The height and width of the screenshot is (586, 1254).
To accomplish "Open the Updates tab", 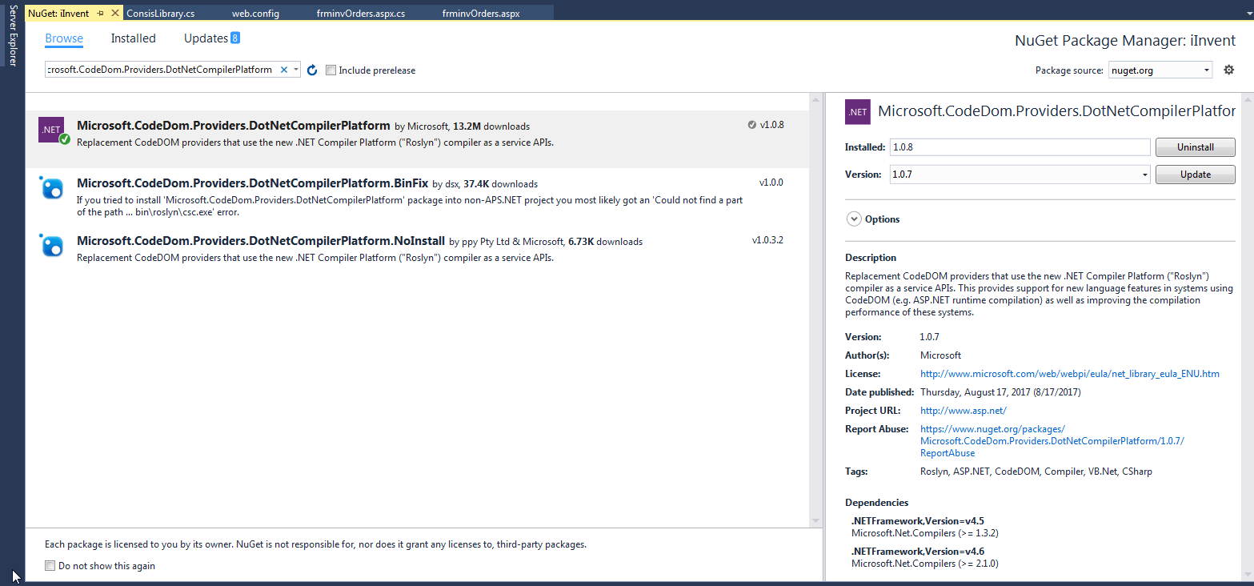I will coord(206,38).
